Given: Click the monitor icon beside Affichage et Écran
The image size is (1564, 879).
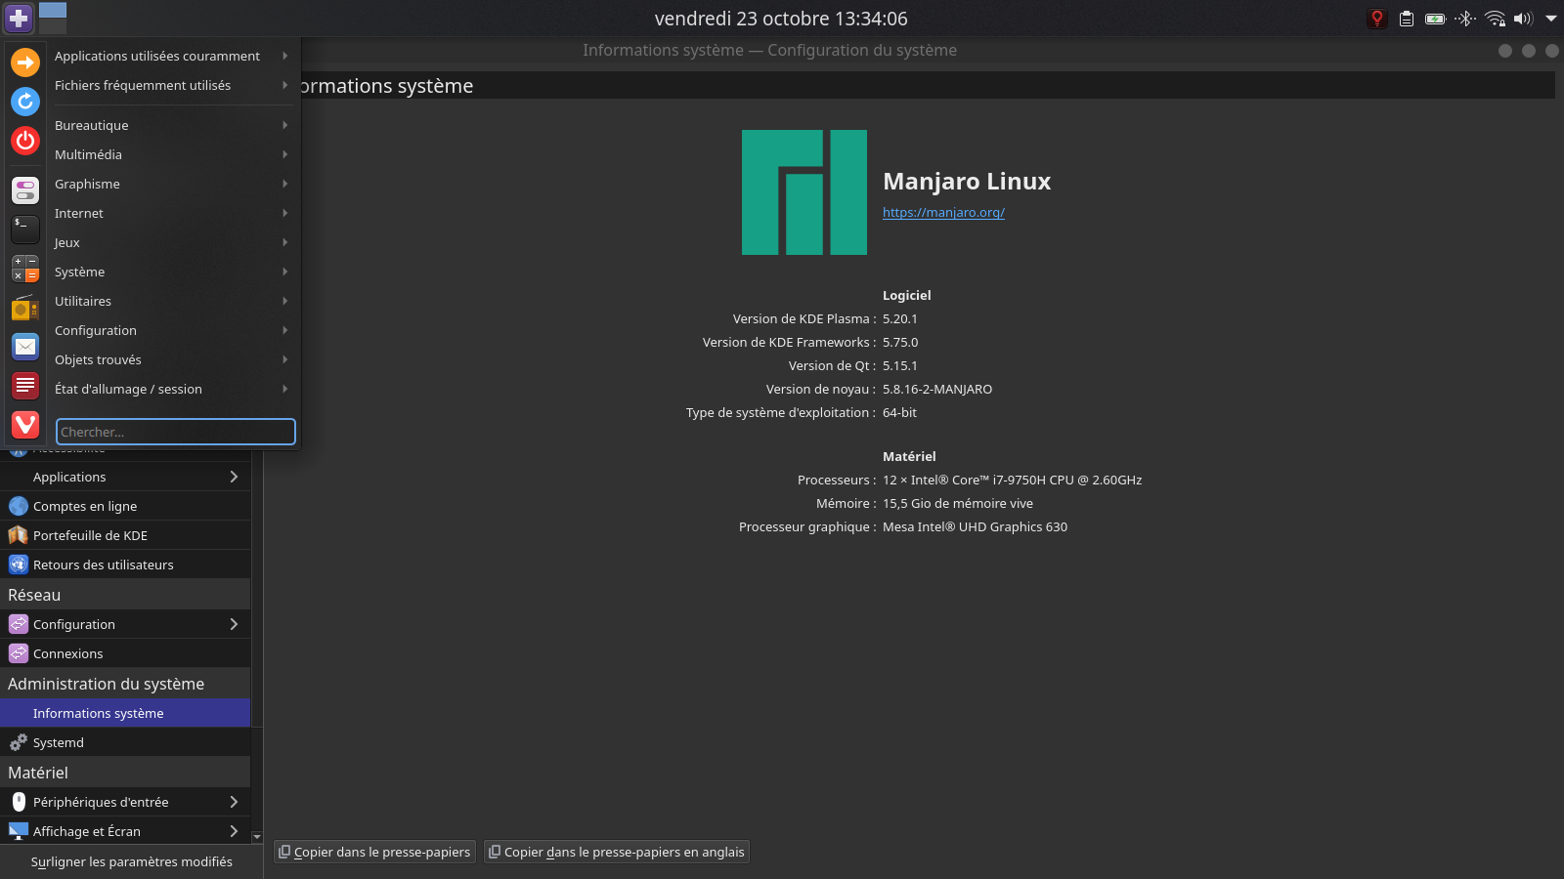Looking at the screenshot, I should click(x=19, y=831).
